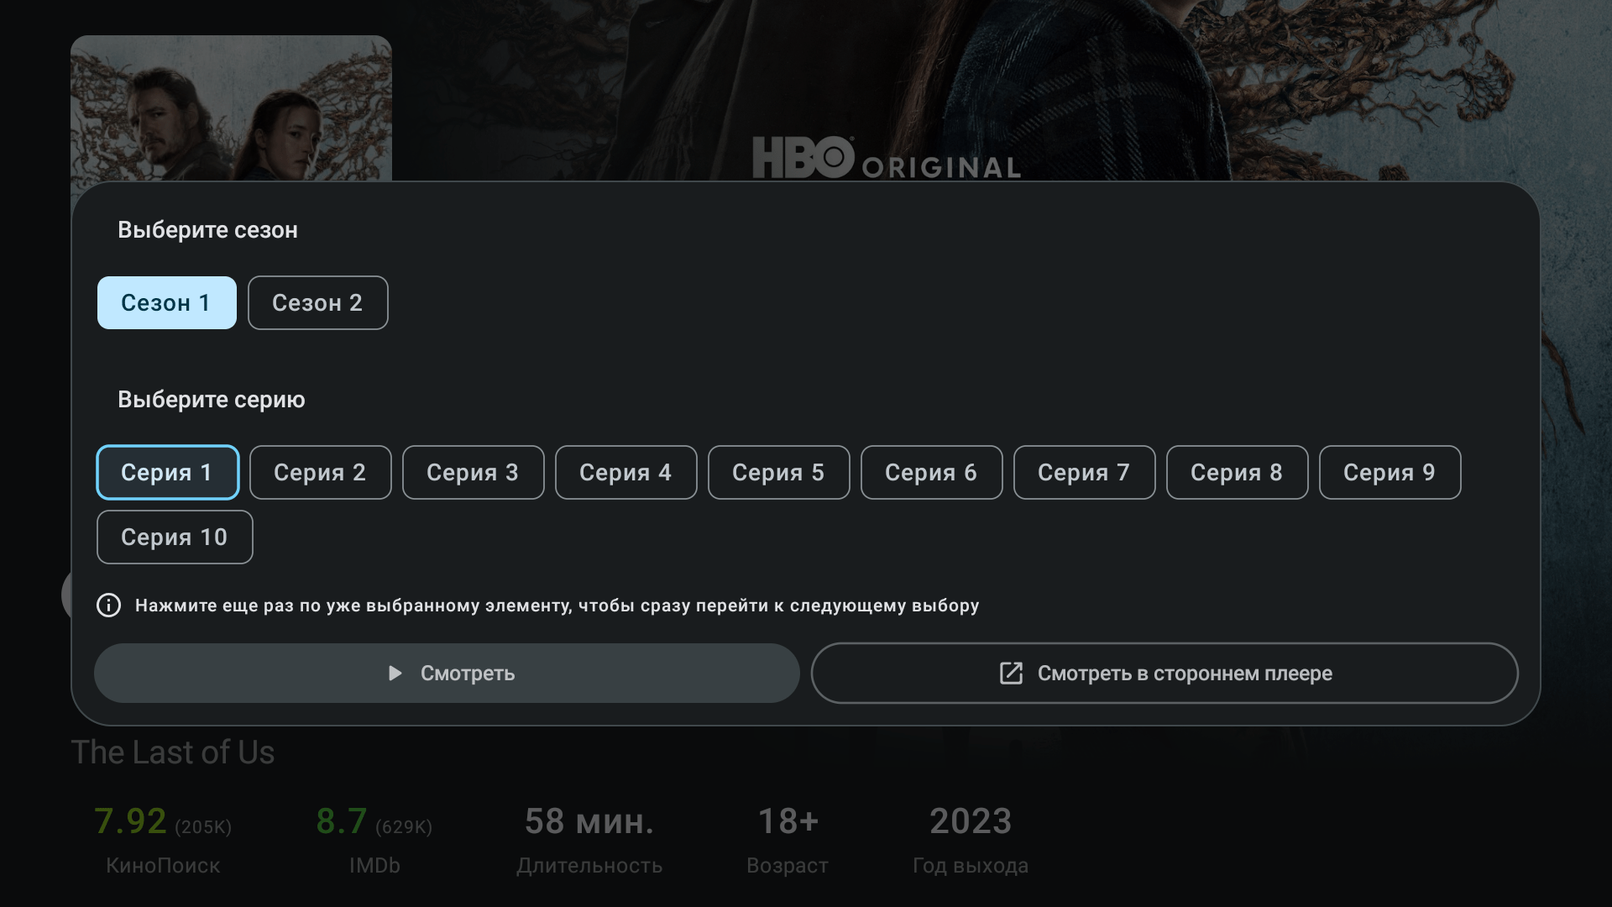Click the Выберите сезон heading

click(207, 229)
